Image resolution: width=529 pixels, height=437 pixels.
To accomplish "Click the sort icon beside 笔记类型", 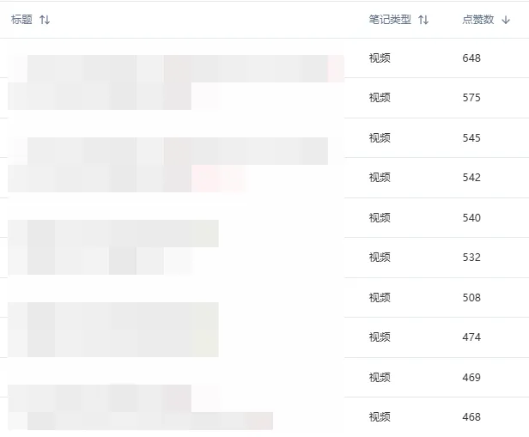I will (x=423, y=20).
